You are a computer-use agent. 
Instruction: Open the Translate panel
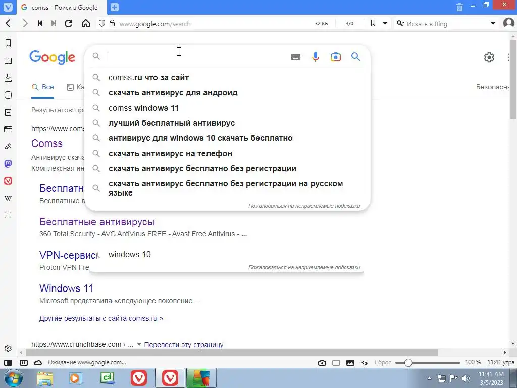(8, 147)
